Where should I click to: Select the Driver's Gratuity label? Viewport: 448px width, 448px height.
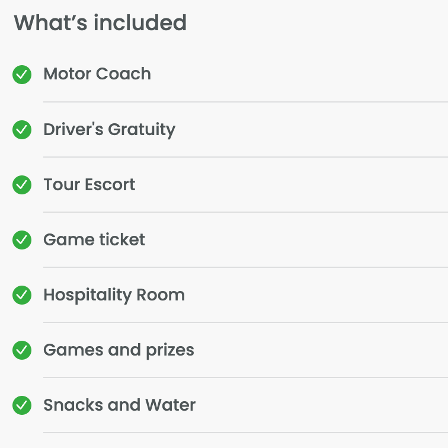coord(109,130)
